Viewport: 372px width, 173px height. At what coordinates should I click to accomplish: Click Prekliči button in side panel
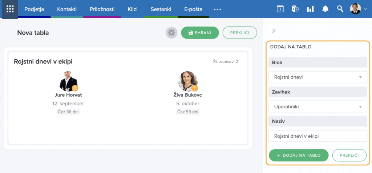(349, 155)
